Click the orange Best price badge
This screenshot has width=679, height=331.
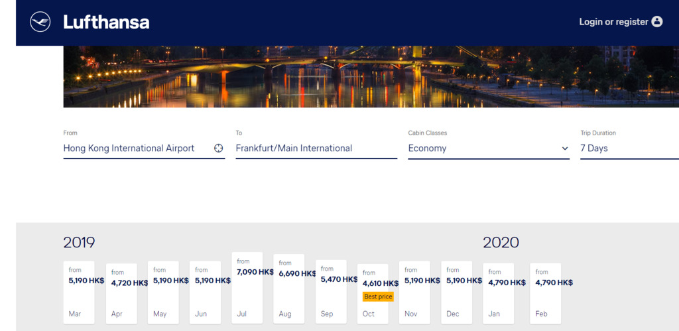click(378, 297)
